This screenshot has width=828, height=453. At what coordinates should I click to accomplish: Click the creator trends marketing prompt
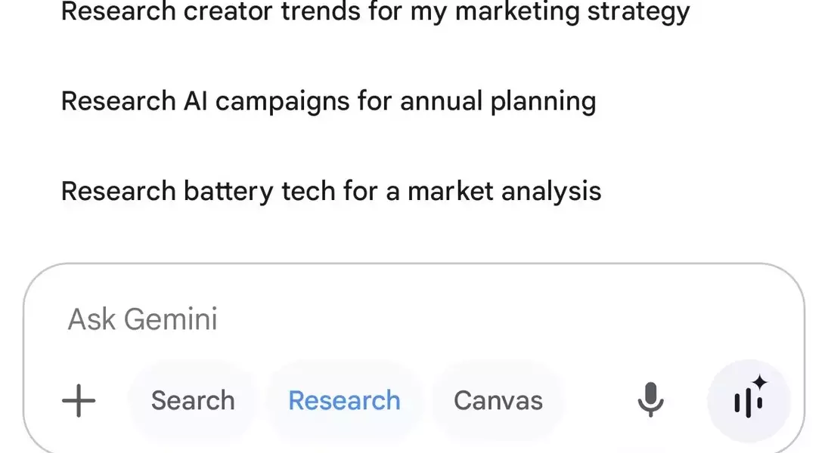click(376, 11)
